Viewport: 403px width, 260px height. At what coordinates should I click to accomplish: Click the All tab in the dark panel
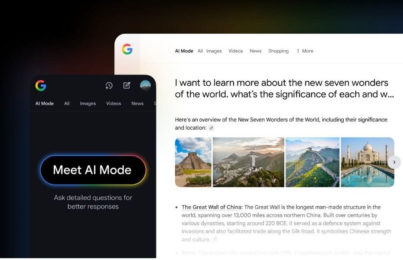tap(67, 103)
